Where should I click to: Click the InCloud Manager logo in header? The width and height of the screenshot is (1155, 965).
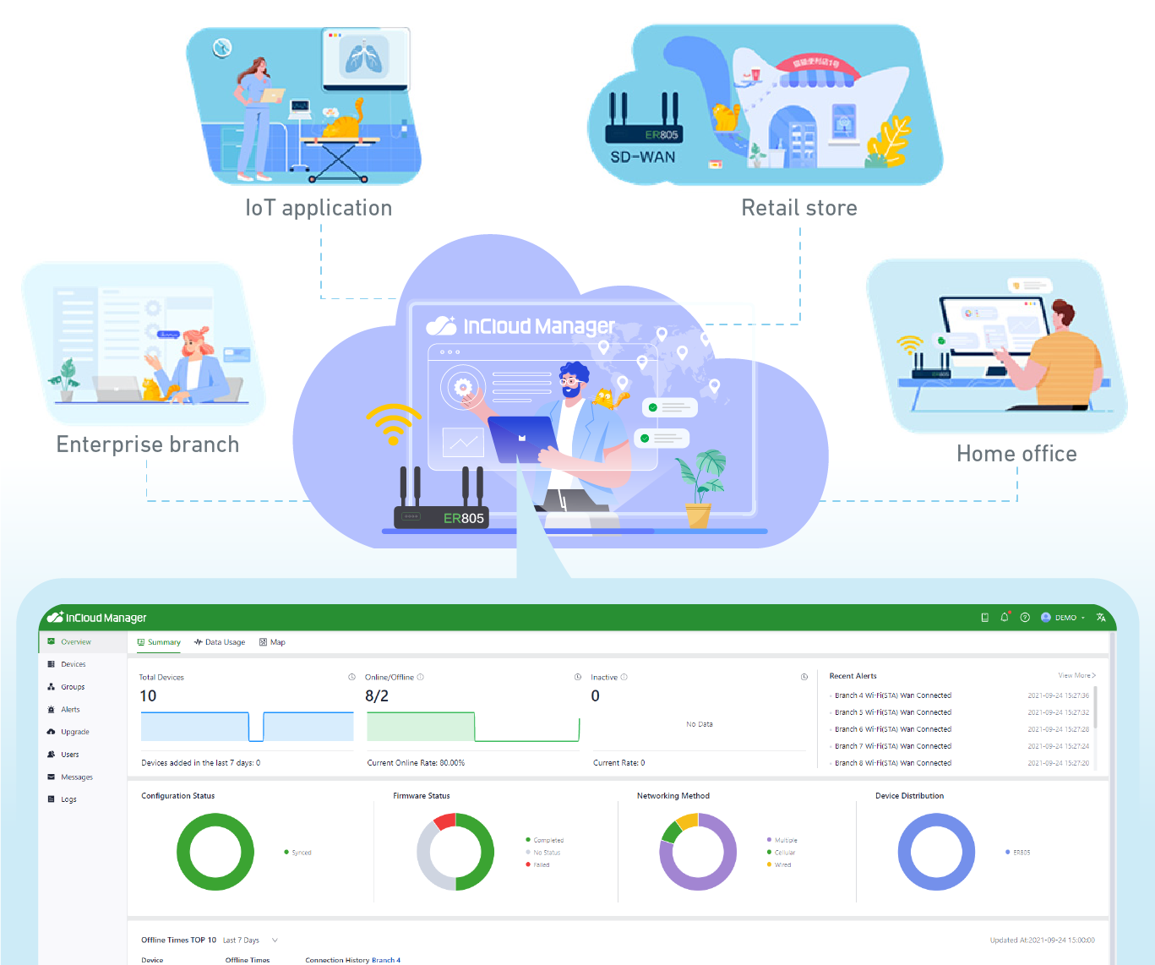pyautogui.click(x=97, y=618)
